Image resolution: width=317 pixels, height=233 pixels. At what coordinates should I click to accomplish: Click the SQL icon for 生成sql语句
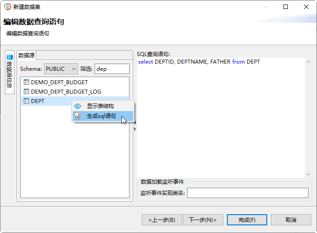(78, 116)
